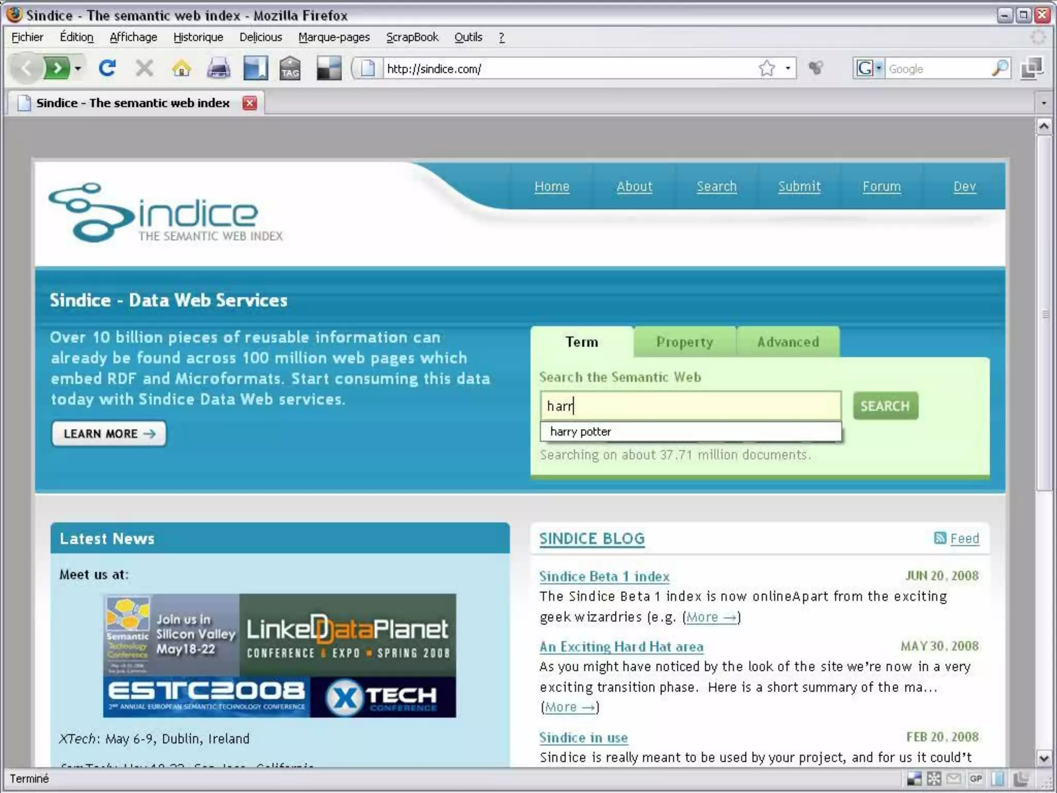Select the 'harry potter' autocomplete suggestion
The width and height of the screenshot is (1057, 793).
click(x=581, y=432)
